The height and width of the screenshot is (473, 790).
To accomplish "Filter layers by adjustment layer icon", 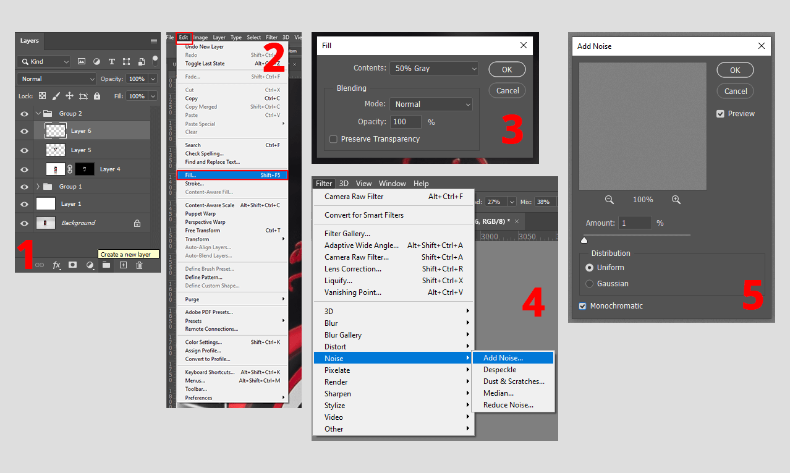I will (96, 62).
